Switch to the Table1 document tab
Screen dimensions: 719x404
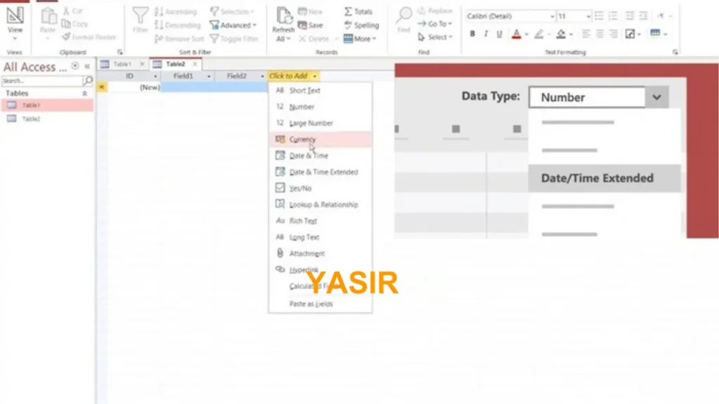(x=122, y=64)
